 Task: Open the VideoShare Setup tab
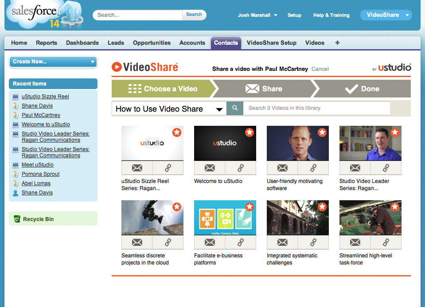(x=272, y=43)
